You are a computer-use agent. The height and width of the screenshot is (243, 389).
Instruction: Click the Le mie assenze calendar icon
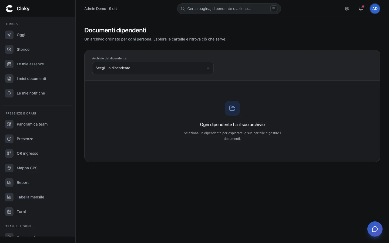(x=9, y=64)
